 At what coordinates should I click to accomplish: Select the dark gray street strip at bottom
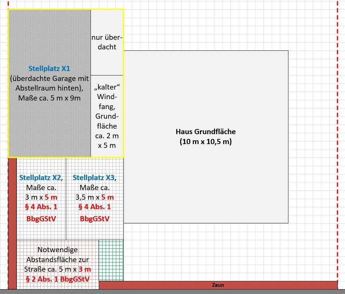pos(171,292)
